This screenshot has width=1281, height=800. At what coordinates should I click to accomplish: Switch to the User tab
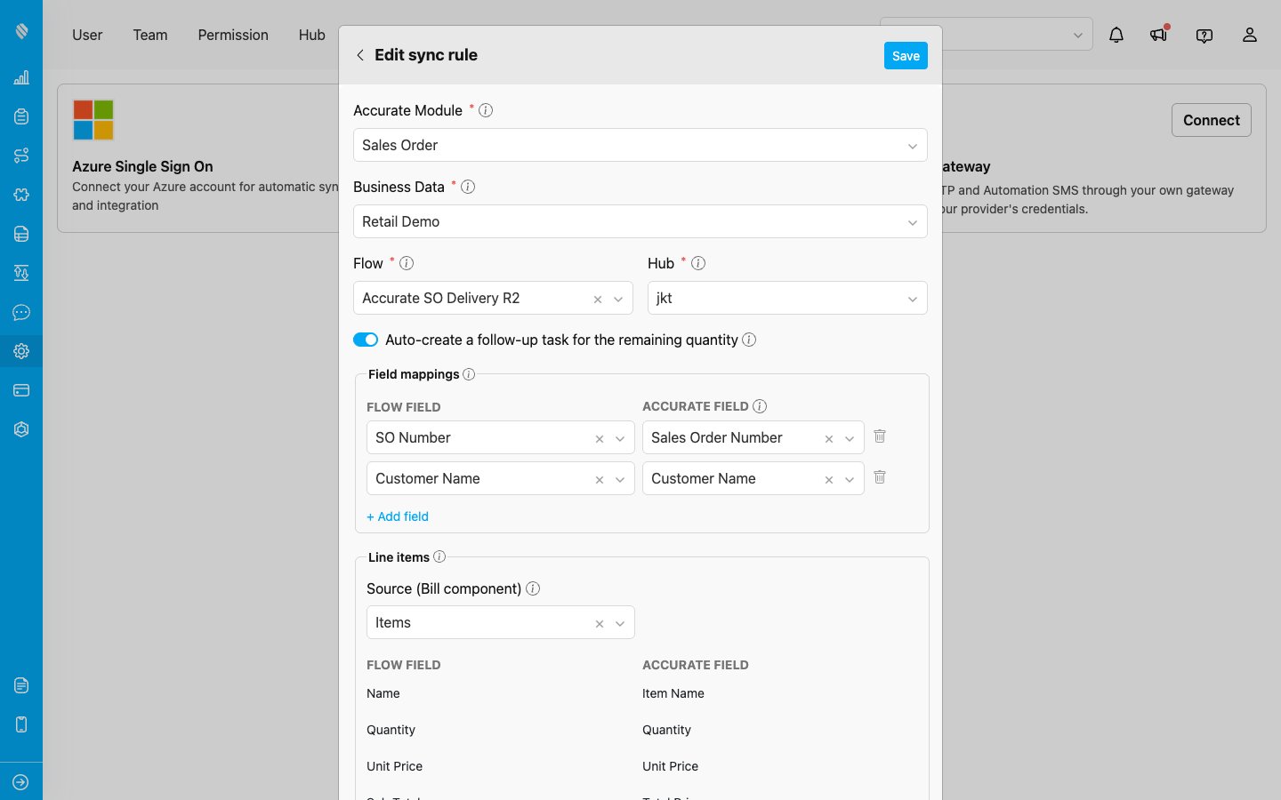(x=87, y=35)
